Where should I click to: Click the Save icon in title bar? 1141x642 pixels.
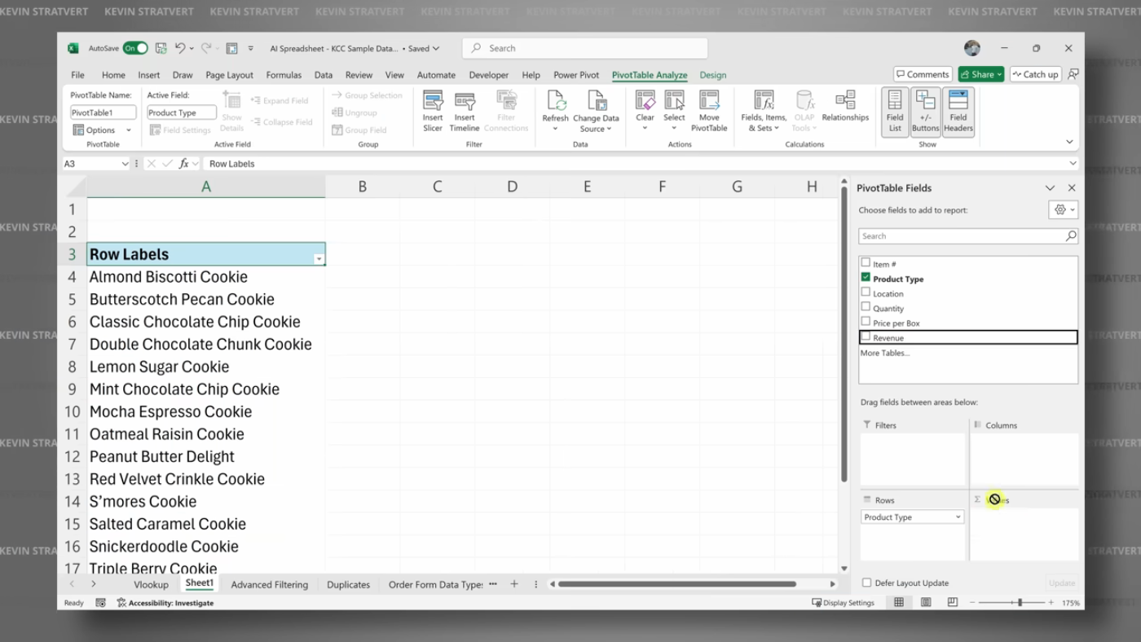click(x=161, y=49)
